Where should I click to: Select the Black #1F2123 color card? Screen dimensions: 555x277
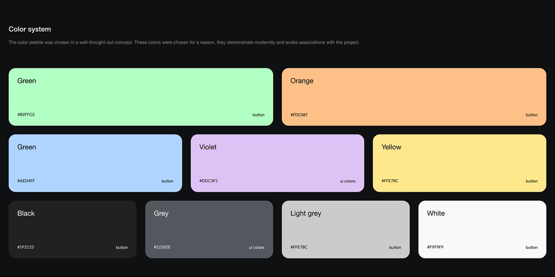[x=73, y=230]
